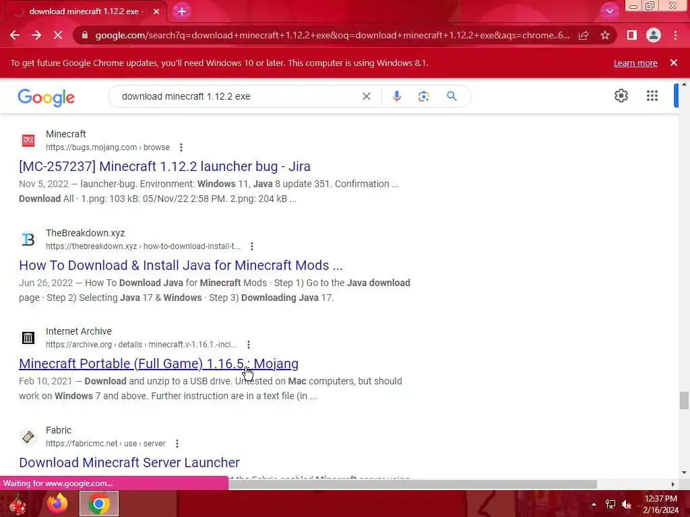
Task: Click horizontal scrollbar right arrow
Action: point(673,484)
